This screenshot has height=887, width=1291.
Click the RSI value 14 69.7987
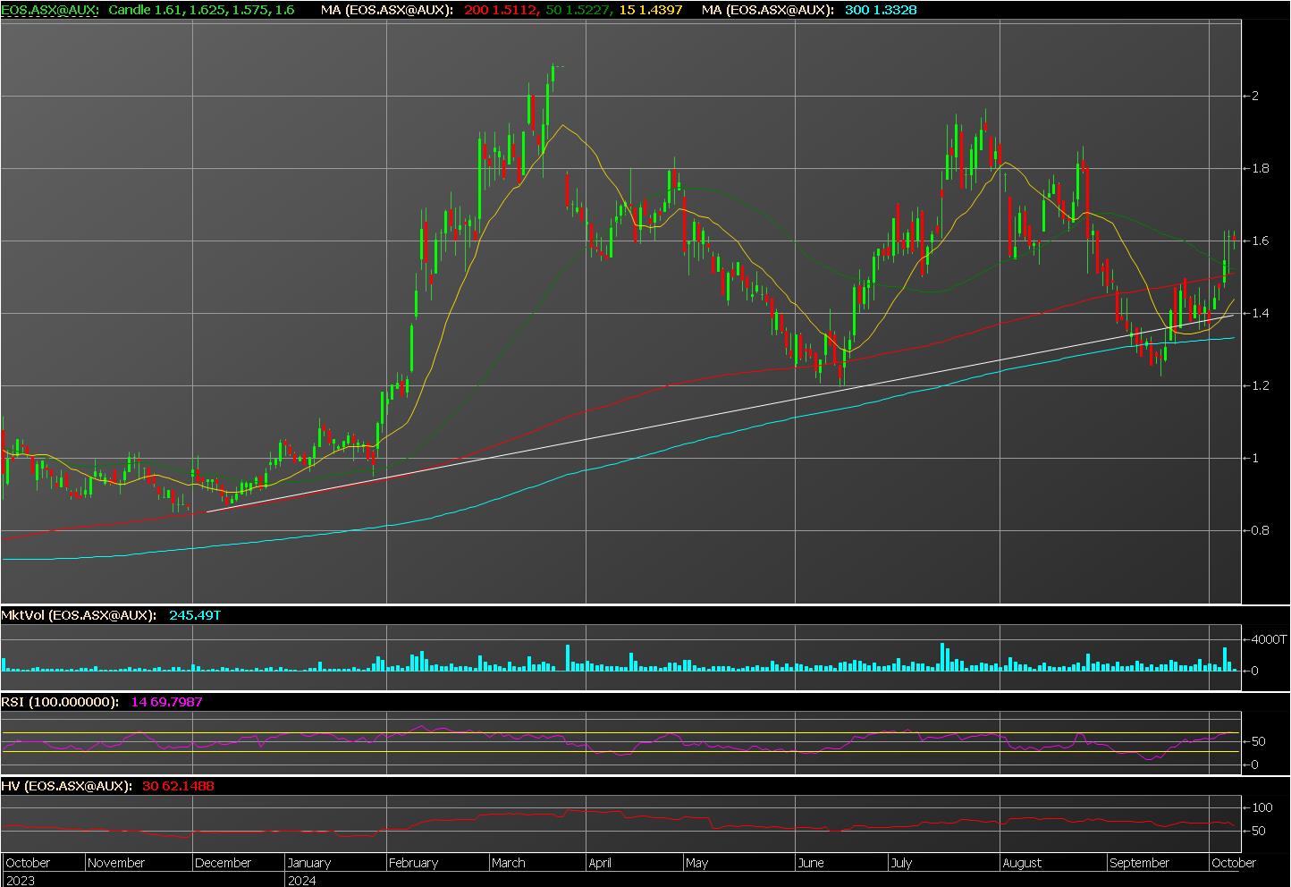pos(166,702)
